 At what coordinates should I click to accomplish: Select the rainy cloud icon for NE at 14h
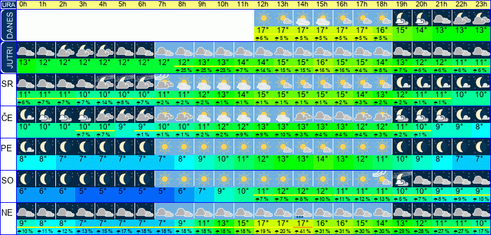pyautogui.click(x=302, y=211)
